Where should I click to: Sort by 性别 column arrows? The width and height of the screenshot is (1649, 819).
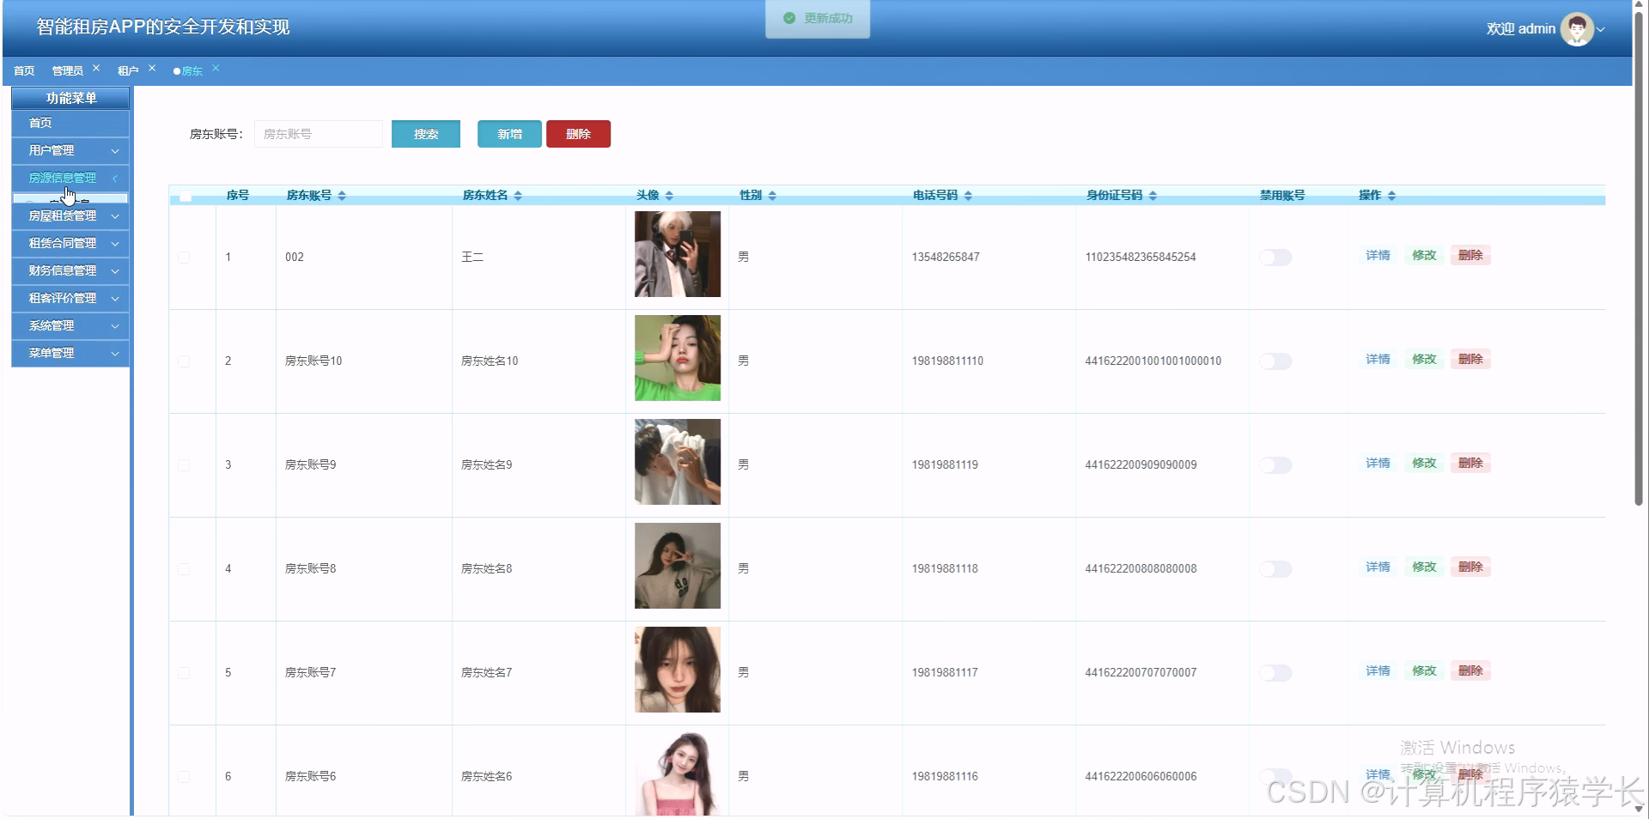(772, 196)
